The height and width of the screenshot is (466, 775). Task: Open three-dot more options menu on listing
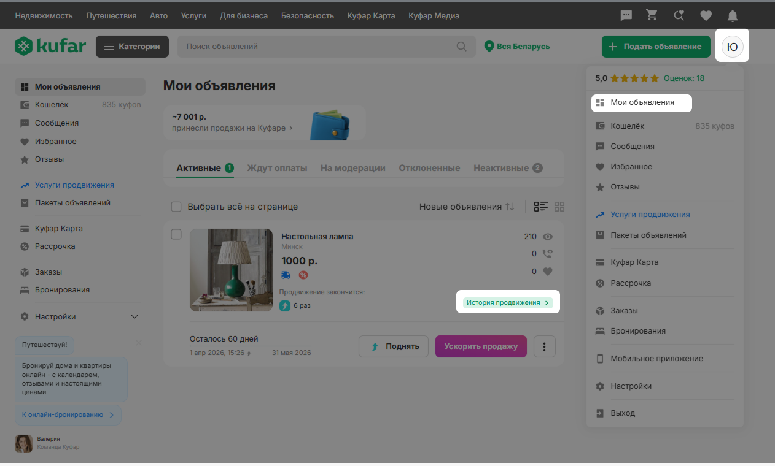pyautogui.click(x=545, y=346)
